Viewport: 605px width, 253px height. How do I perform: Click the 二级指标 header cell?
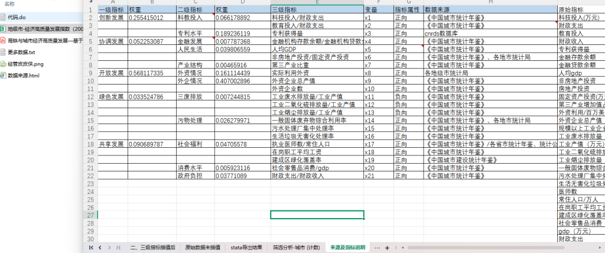tap(195, 9)
